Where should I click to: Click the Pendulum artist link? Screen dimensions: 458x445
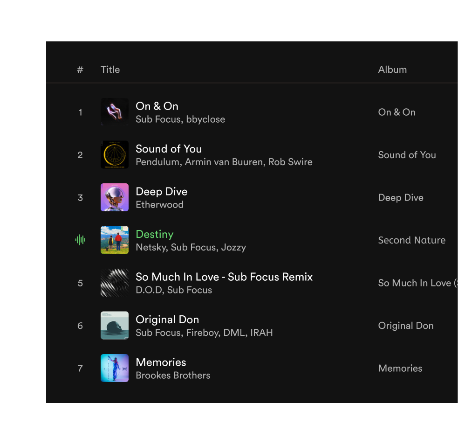[x=157, y=162]
